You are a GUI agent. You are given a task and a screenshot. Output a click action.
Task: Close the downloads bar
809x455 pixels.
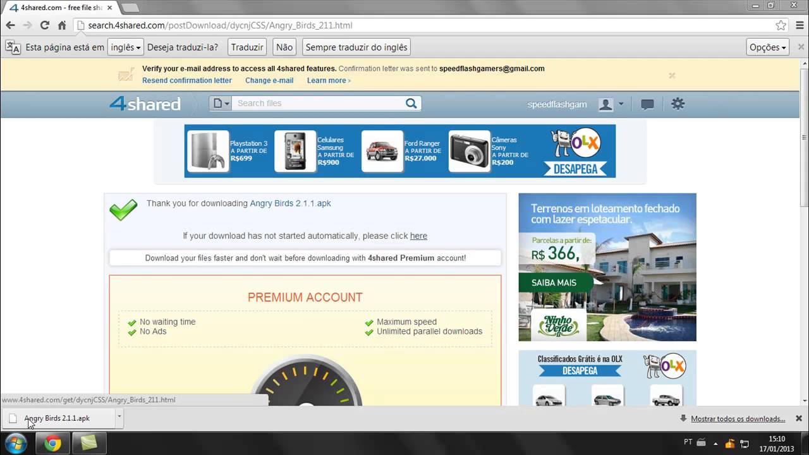[x=799, y=418]
